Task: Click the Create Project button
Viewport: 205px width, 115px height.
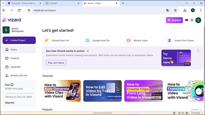Action: [x=19, y=40]
